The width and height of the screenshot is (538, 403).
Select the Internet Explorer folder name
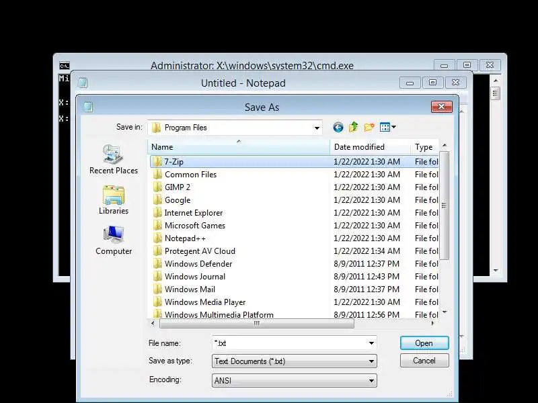click(194, 213)
